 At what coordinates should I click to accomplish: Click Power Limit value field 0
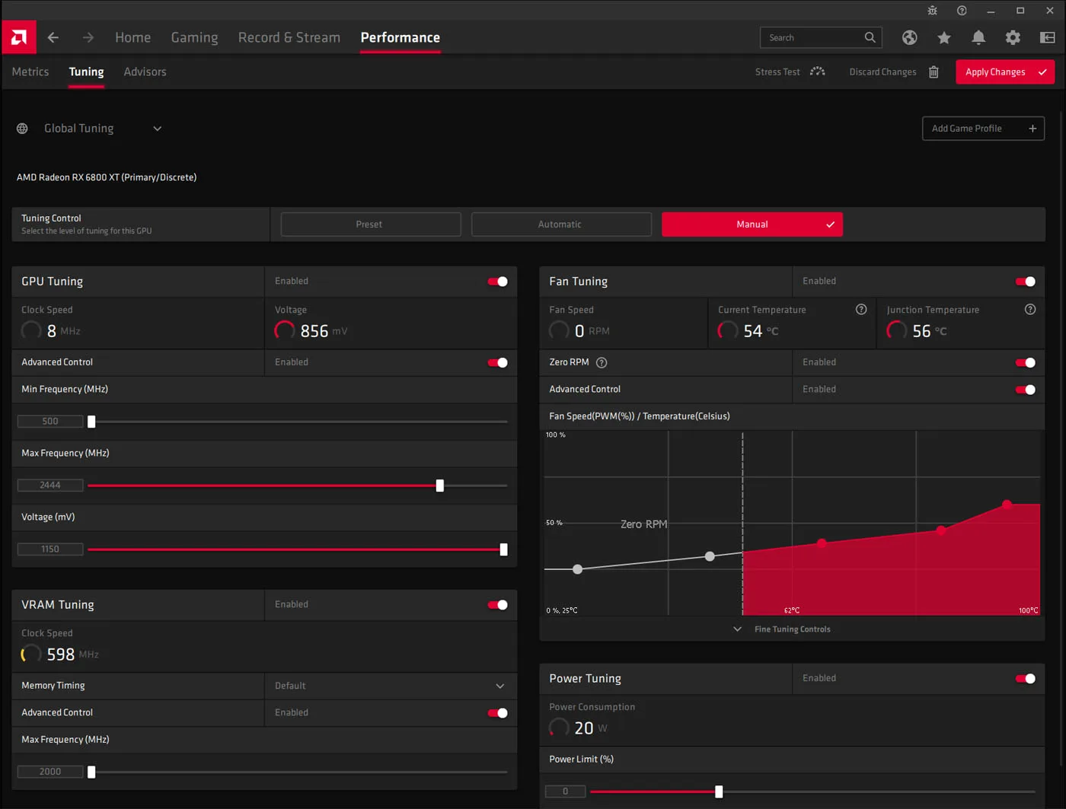(x=565, y=791)
